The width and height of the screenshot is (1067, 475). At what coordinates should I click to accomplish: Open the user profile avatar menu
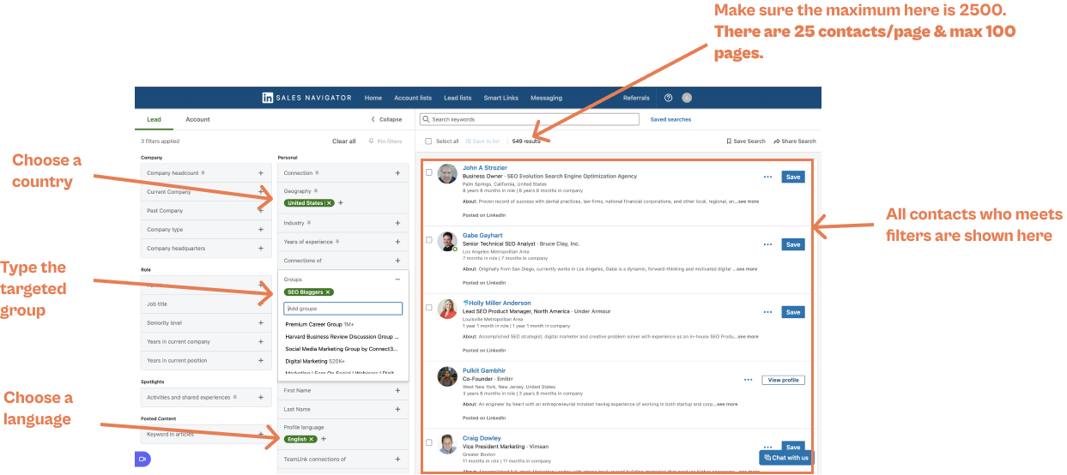687,98
